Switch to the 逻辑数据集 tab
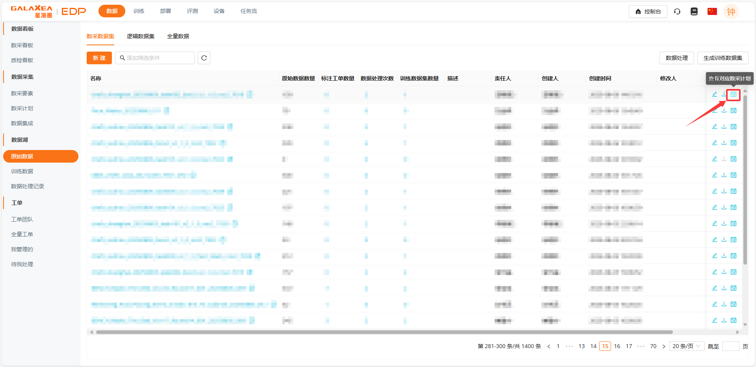 click(140, 36)
